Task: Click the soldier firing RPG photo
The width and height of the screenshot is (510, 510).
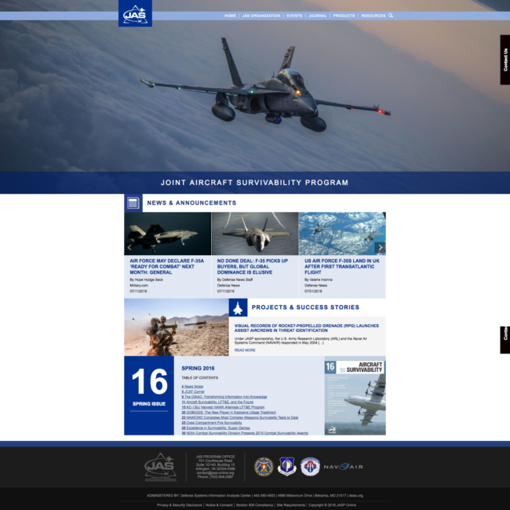Action: coord(177,327)
